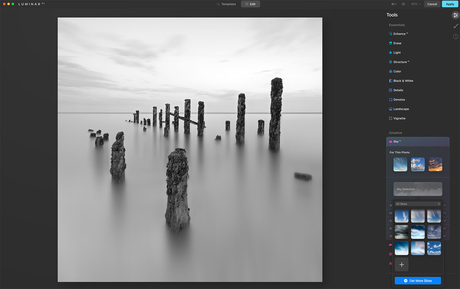Toggle the quick preview eye
460x289 pixels.
click(403, 4)
